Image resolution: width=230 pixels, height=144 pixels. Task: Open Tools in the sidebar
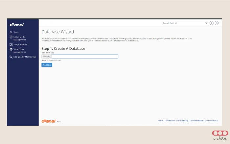[x=16, y=32]
